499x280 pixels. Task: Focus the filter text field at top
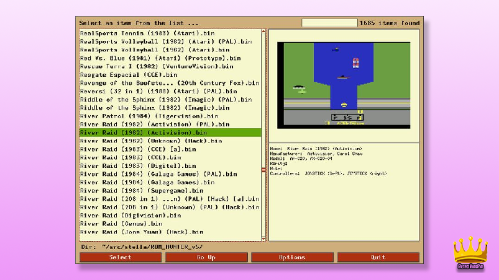point(329,23)
